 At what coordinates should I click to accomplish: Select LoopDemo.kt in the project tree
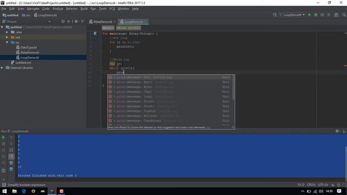(x=29, y=57)
